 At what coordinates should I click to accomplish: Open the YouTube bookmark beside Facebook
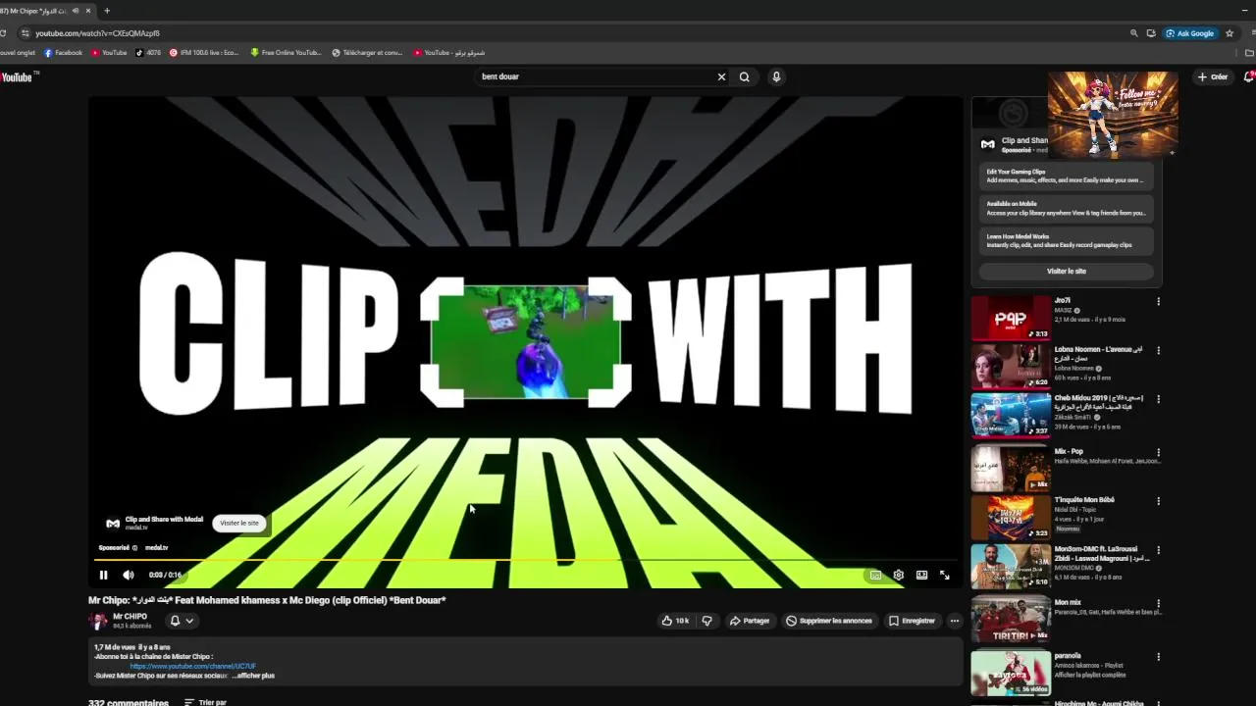point(109,53)
